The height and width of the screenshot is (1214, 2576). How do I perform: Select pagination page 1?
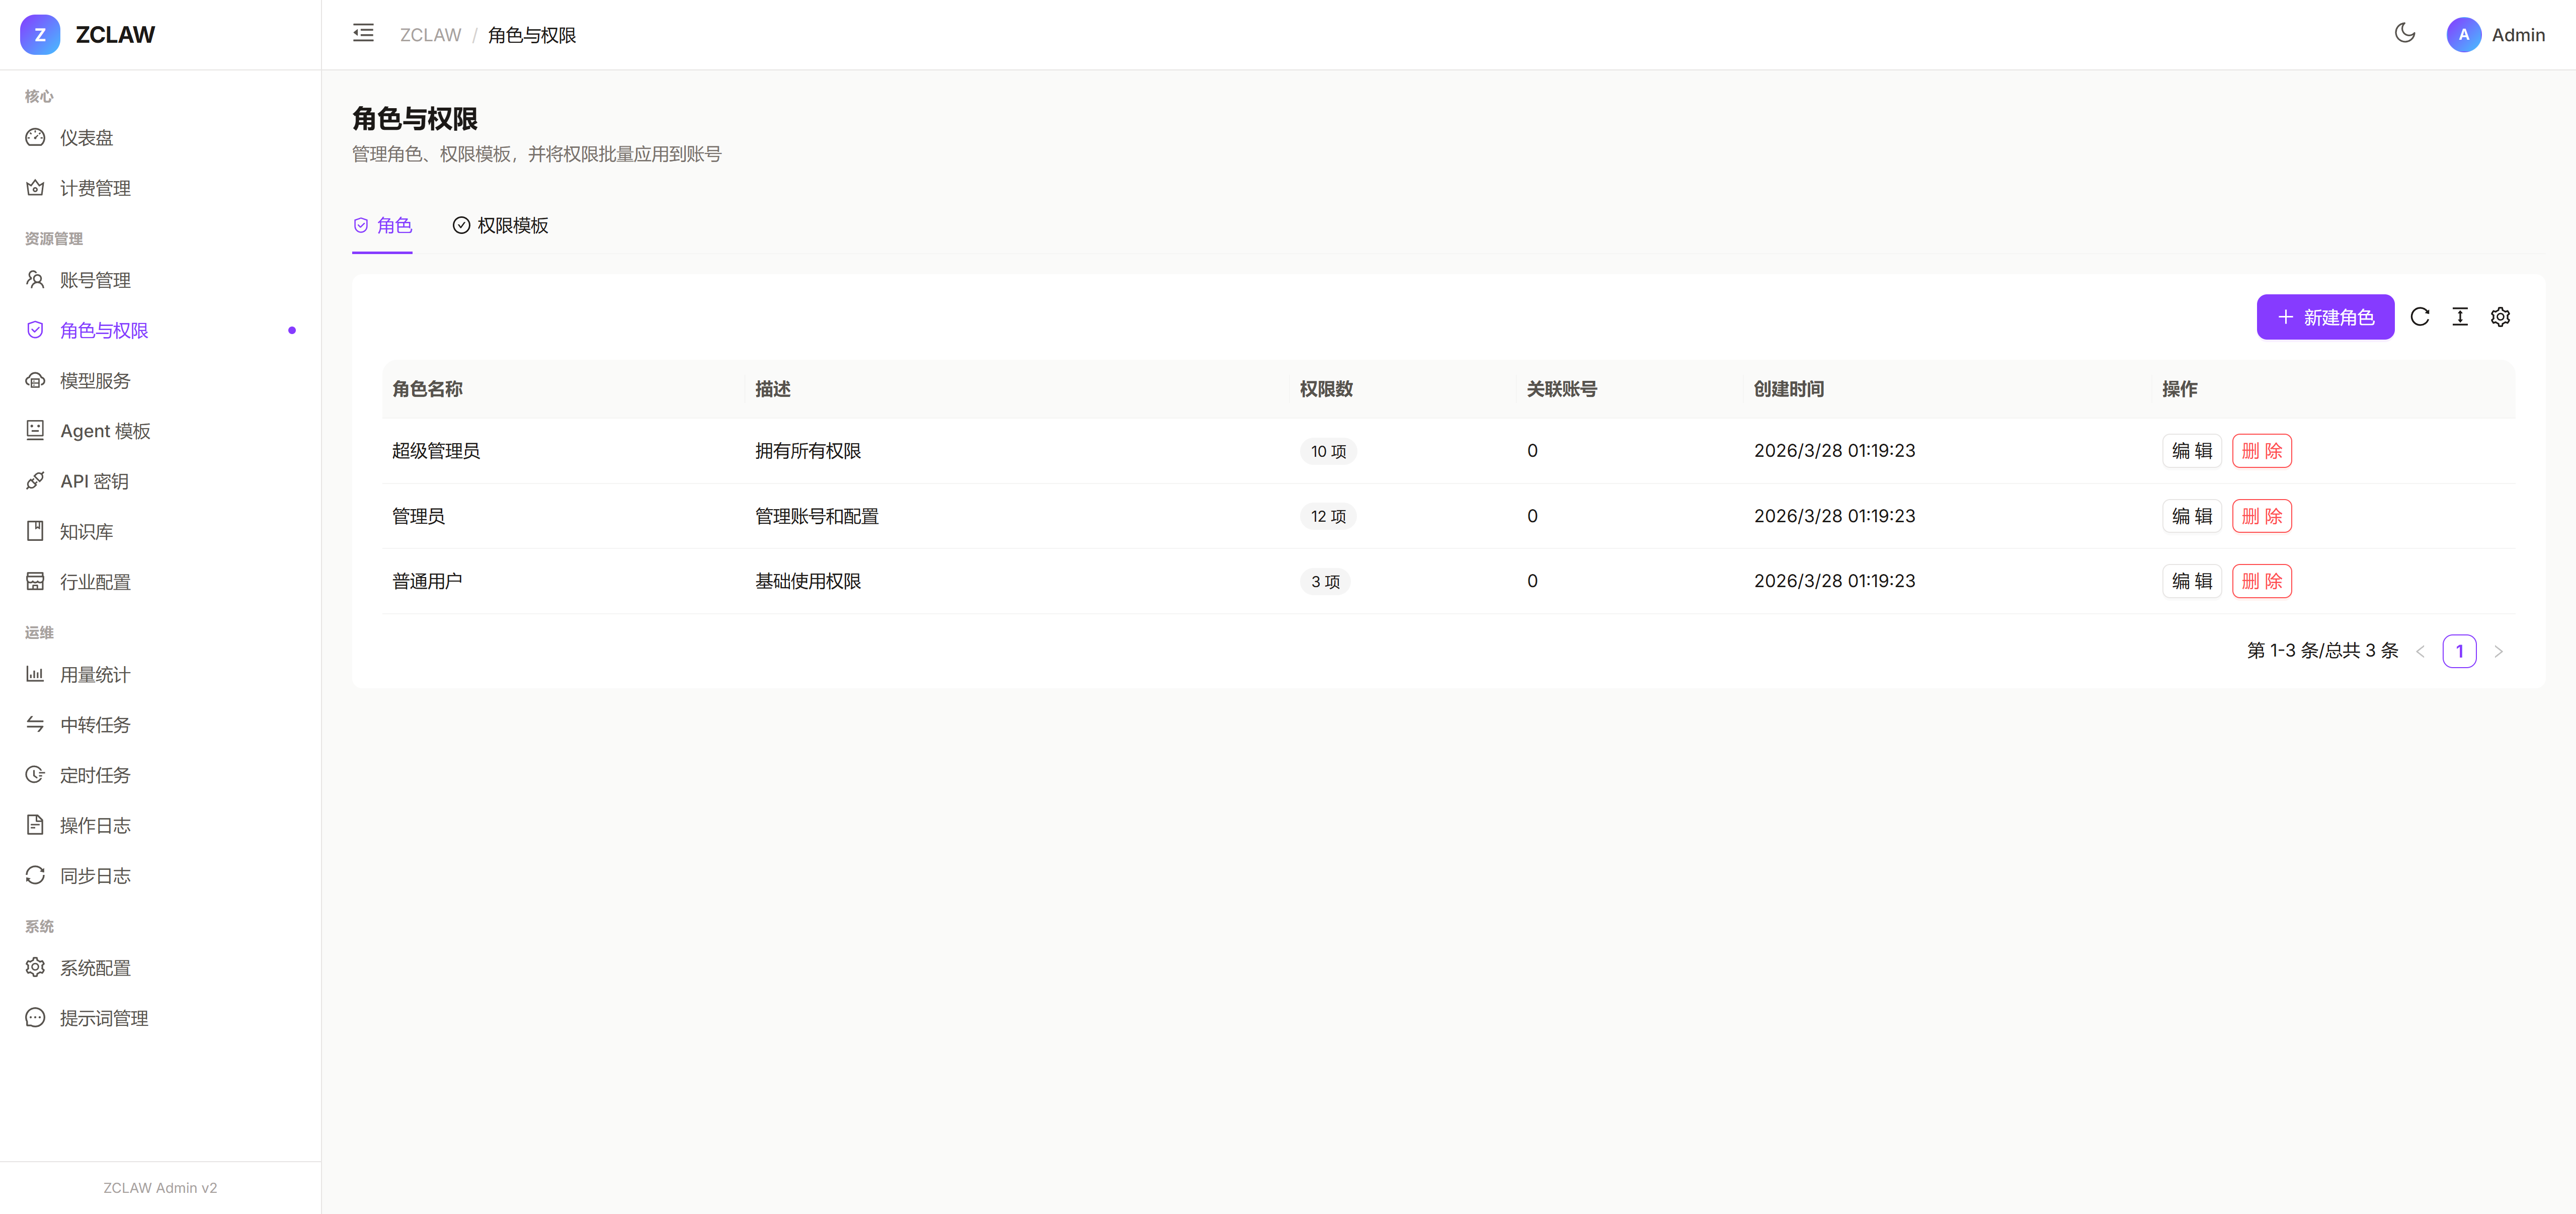2459,651
